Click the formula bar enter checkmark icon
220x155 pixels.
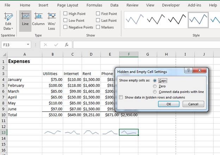[x=56, y=45]
